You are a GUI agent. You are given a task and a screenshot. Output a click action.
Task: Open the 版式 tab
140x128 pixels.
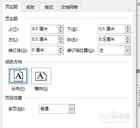[49, 7]
